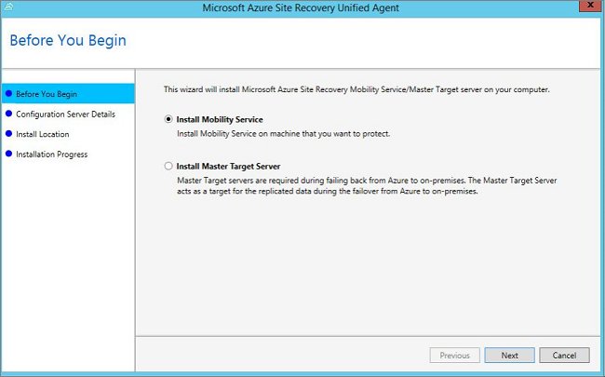The height and width of the screenshot is (377, 605).
Task: Go to Install Location step
Action: 43,134
